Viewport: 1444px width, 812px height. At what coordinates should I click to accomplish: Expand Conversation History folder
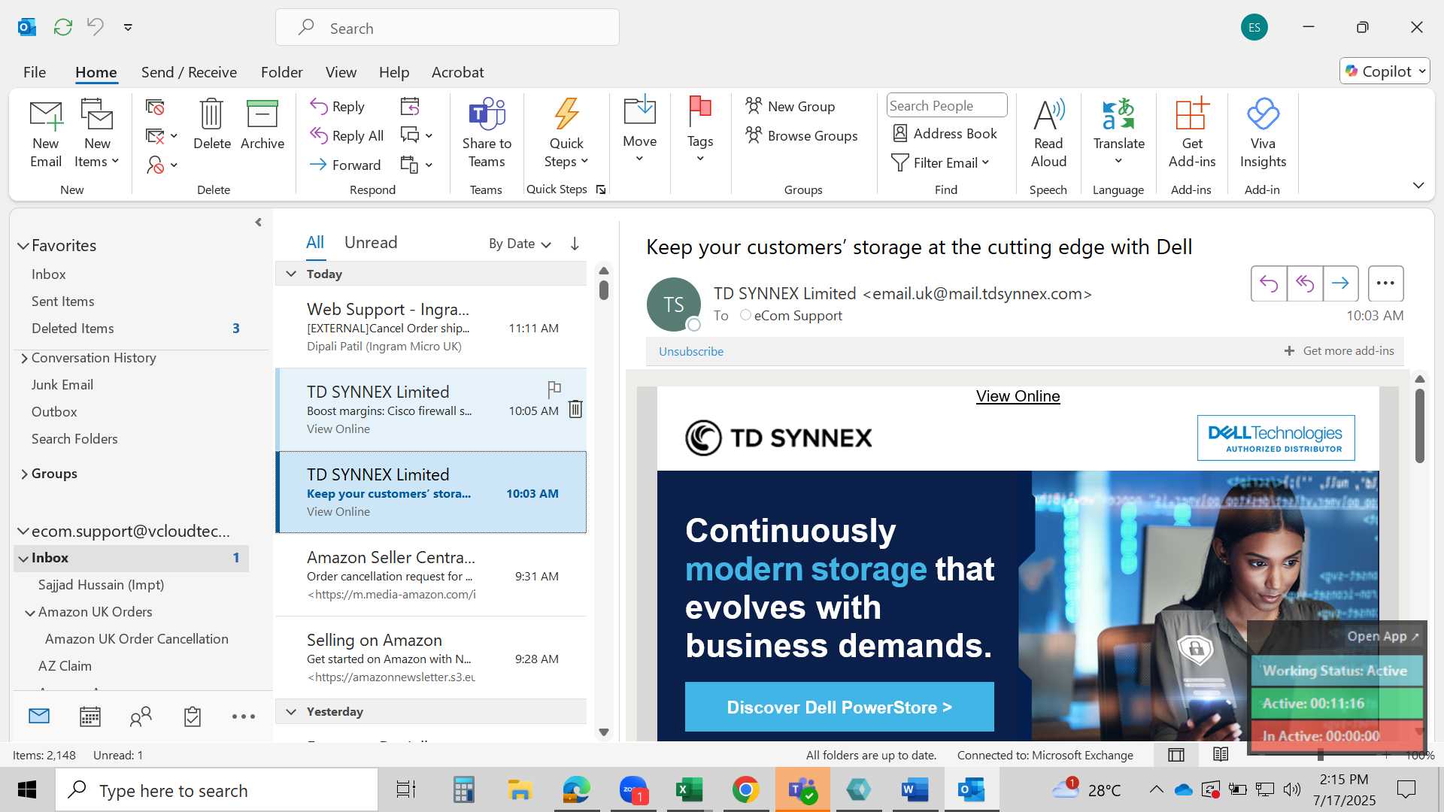point(24,359)
